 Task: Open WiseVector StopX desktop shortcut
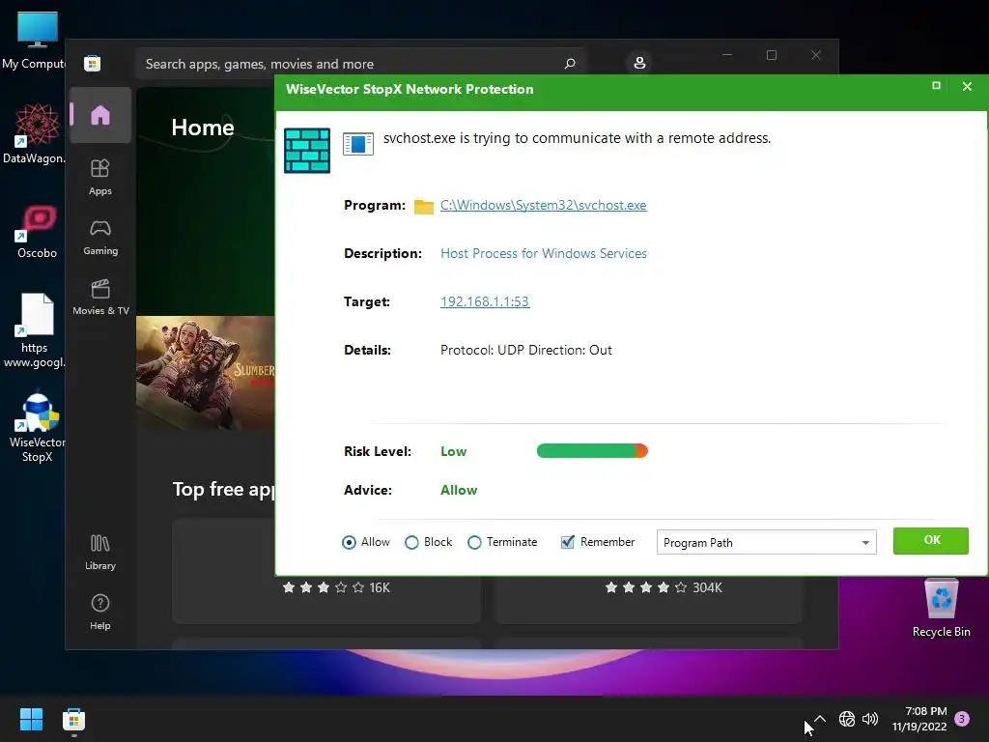click(38, 428)
